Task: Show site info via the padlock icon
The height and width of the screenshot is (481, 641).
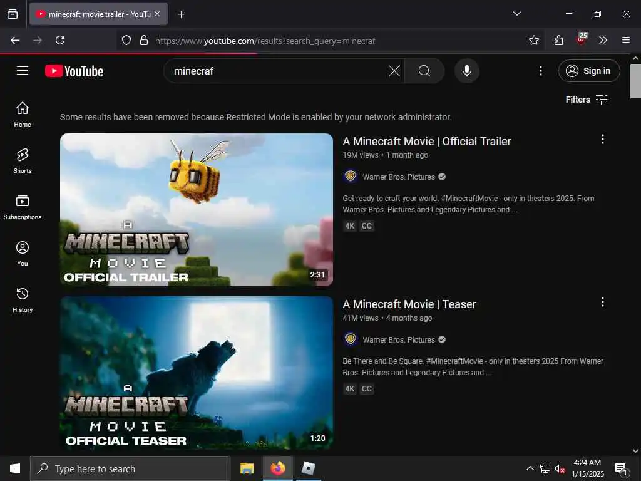Action: coord(144,40)
